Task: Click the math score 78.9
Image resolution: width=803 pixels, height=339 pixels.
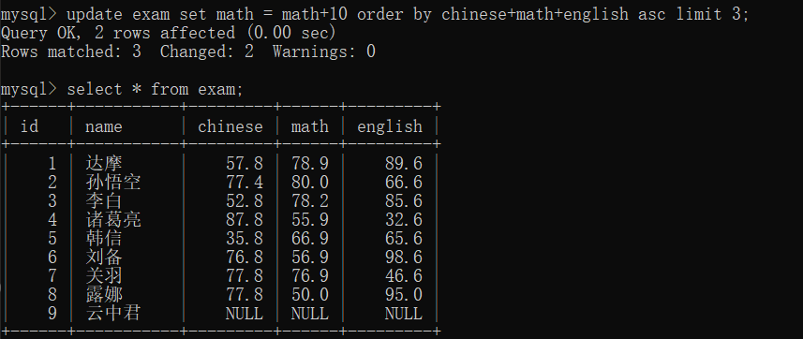Action: 310,164
